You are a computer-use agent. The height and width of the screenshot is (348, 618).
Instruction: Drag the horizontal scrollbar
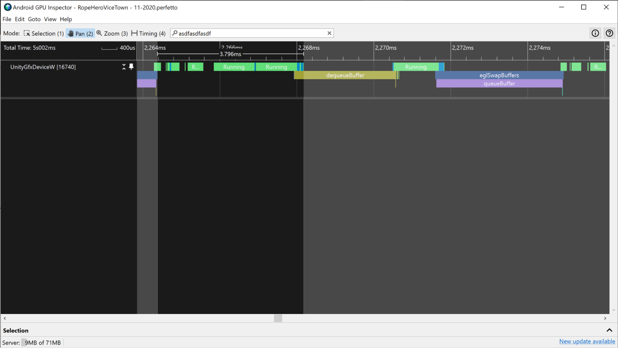[278, 318]
